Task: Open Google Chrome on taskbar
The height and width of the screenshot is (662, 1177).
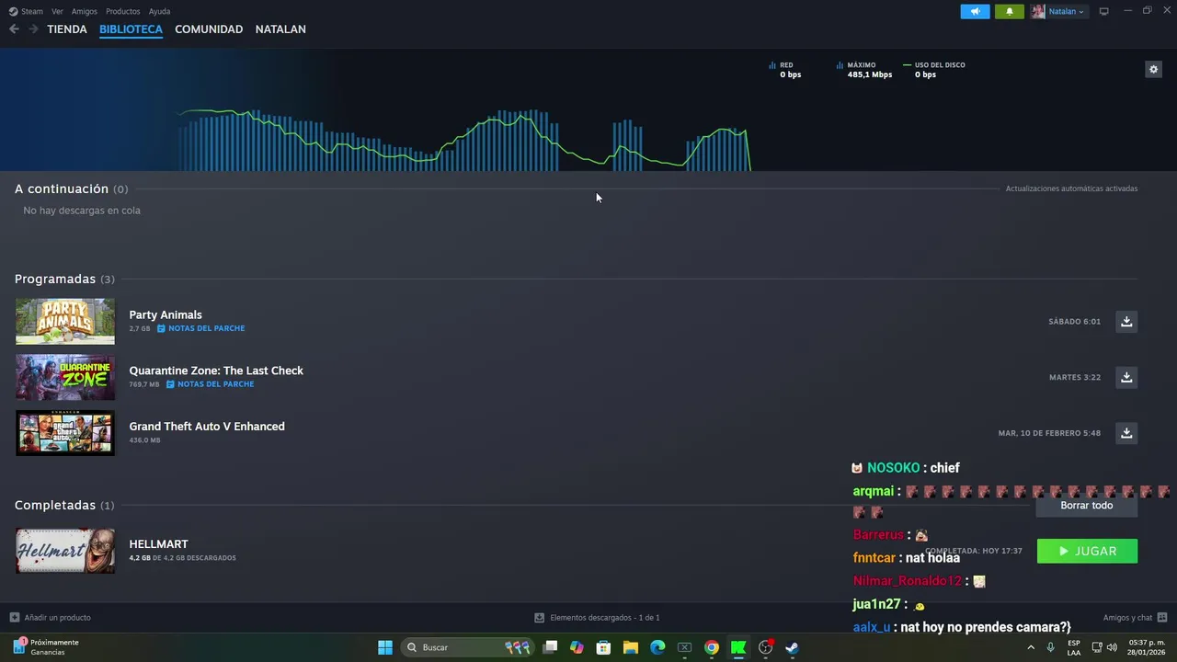Action: click(x=712, y=647)
